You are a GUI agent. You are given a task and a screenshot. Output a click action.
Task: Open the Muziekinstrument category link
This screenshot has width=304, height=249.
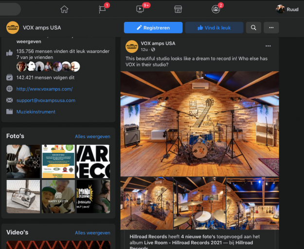[36, 112]
